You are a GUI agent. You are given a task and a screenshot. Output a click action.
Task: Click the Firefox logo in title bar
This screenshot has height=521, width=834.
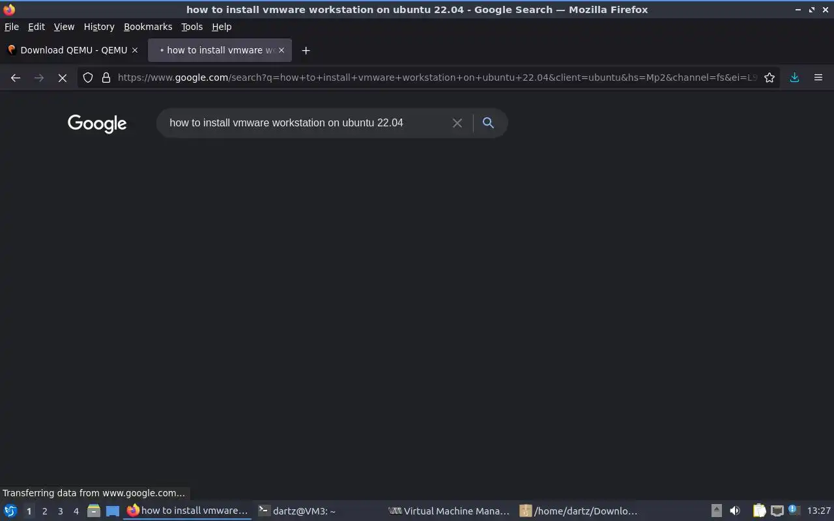click(9, 9)
